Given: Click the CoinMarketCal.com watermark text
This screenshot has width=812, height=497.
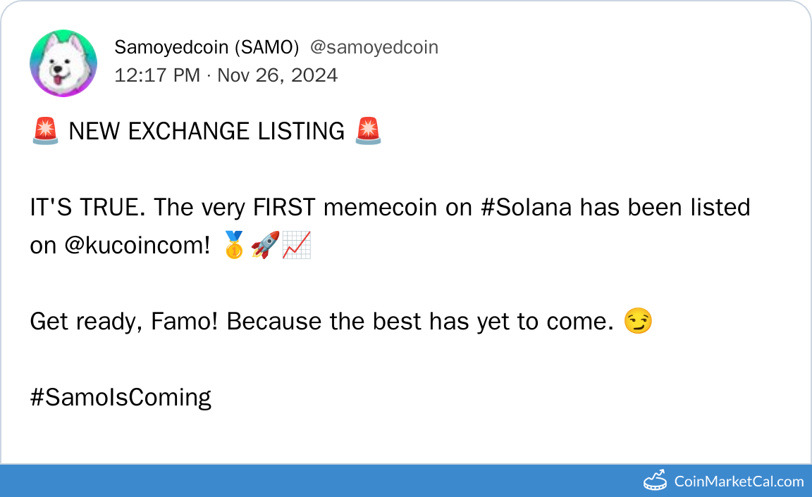Looking at the screenshot, I should tap(739, 482).
